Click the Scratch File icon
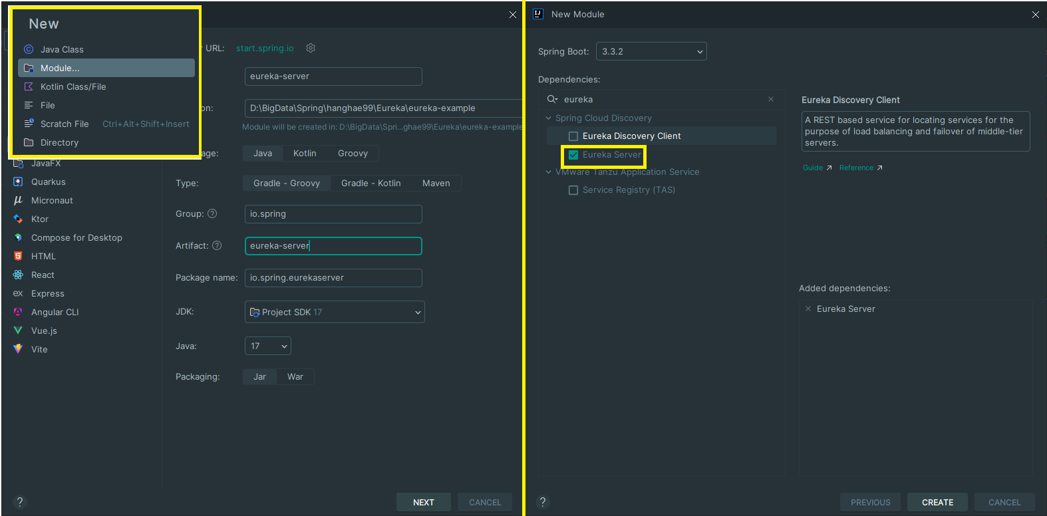 click(29, 124)
